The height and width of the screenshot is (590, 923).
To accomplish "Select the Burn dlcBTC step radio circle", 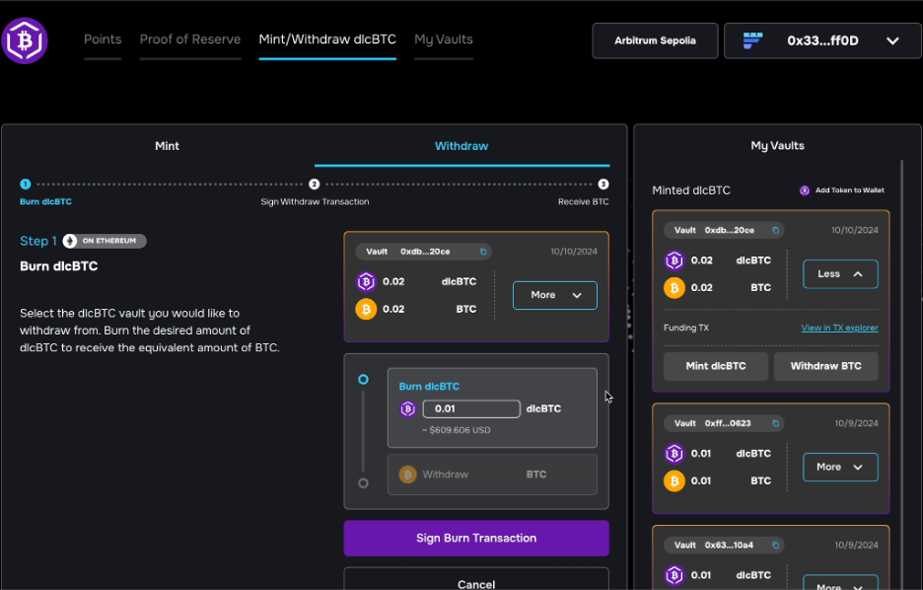I will (x=363, y=379).
